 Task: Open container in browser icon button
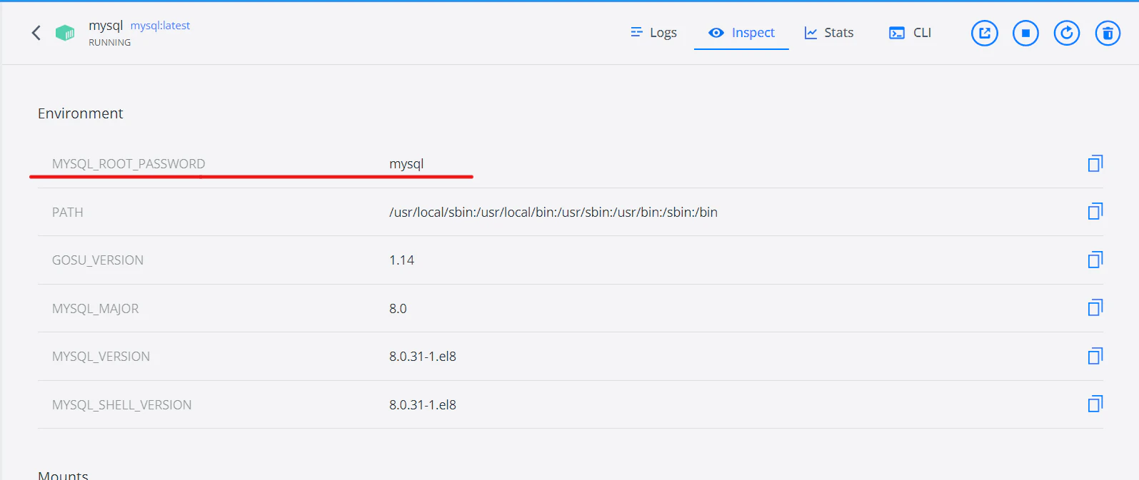(985, 33)
